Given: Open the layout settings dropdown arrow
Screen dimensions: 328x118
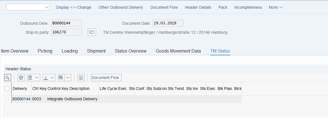Looking at the screenshot, I should tap(68, 78).
